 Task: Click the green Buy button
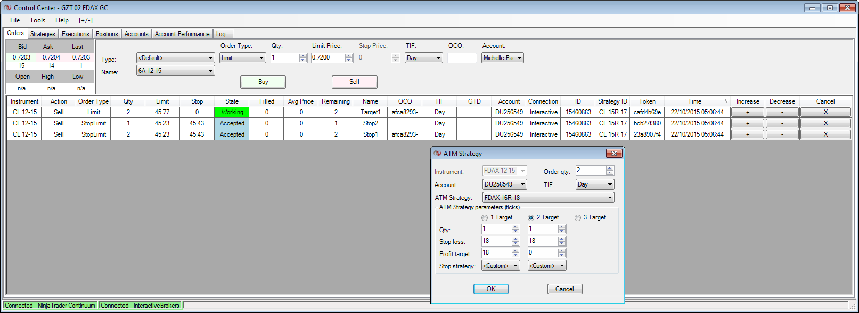pyautogui.click(x=263, y=82)
